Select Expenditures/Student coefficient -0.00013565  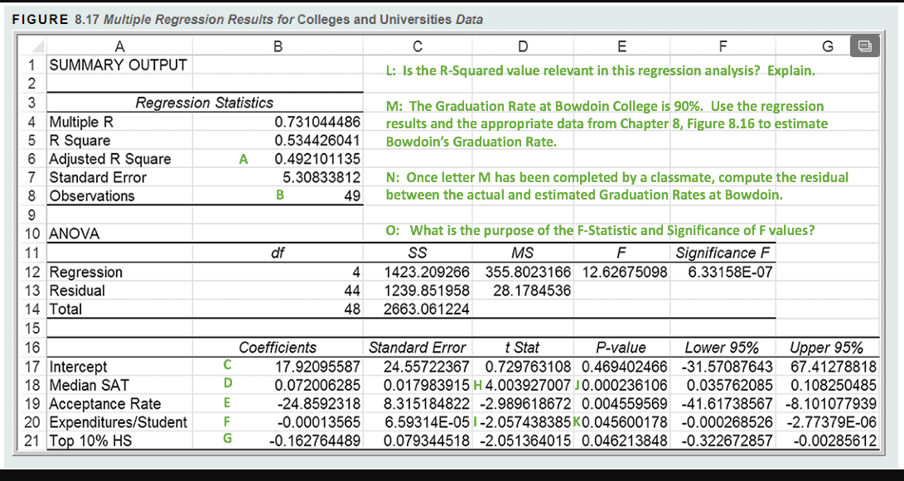(319, 422)
